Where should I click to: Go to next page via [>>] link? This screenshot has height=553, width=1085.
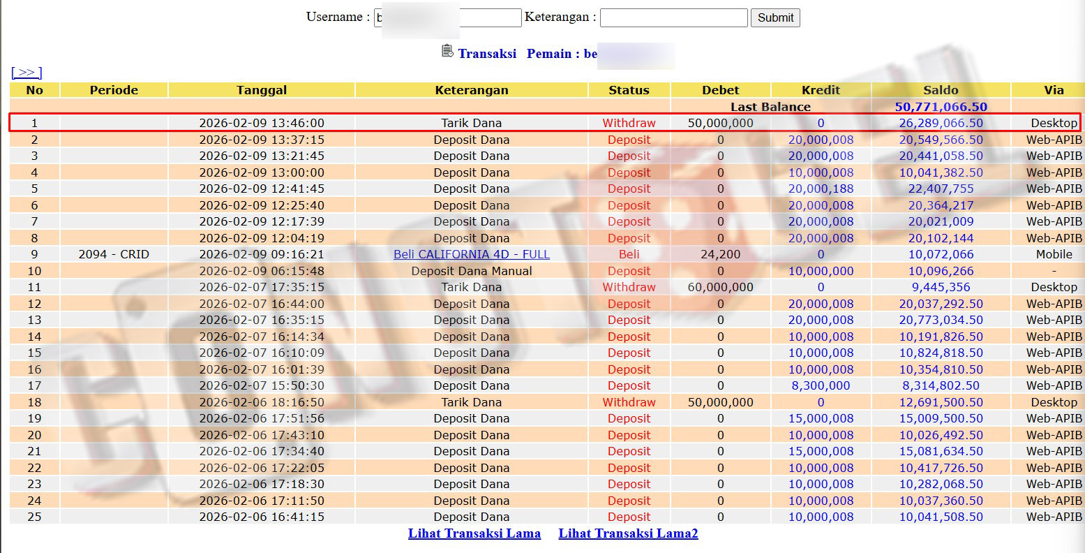coord(27,73)
